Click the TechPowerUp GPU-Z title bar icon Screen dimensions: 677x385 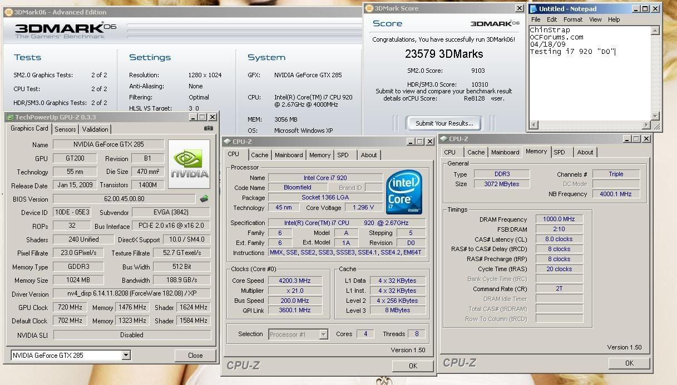click(x=9, y=117)
